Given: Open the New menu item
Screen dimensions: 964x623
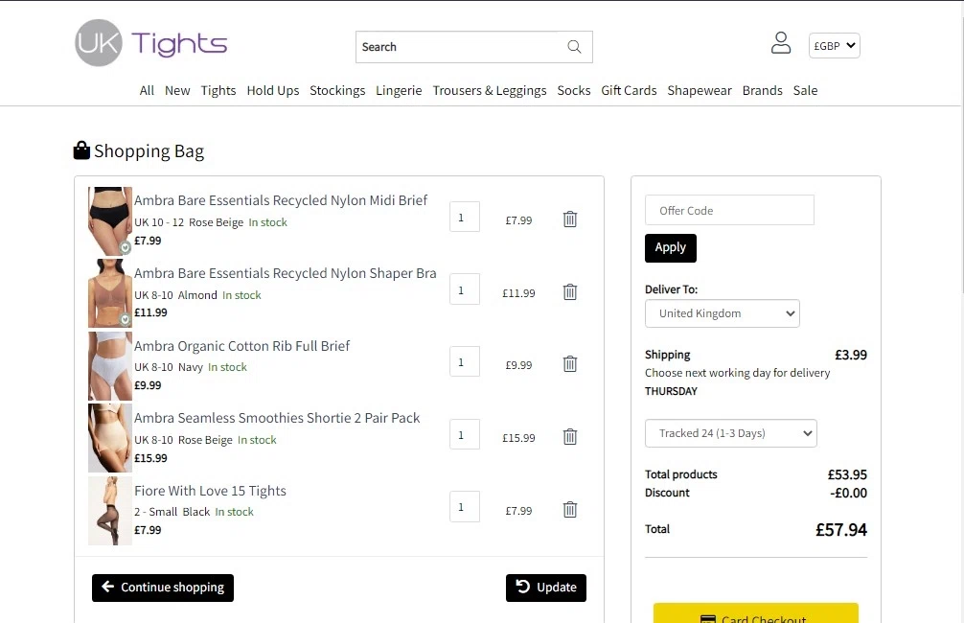Looking at the screenshot, I should pos(177,90).
